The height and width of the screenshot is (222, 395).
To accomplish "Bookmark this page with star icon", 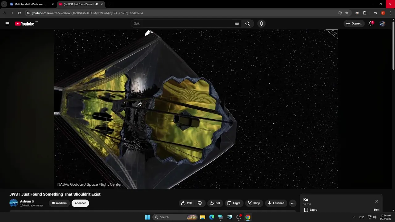I will 347,13.
